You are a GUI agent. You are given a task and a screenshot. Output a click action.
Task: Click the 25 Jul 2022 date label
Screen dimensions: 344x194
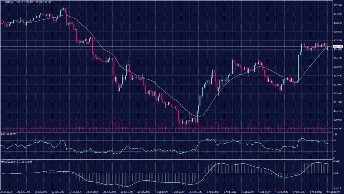7,192
